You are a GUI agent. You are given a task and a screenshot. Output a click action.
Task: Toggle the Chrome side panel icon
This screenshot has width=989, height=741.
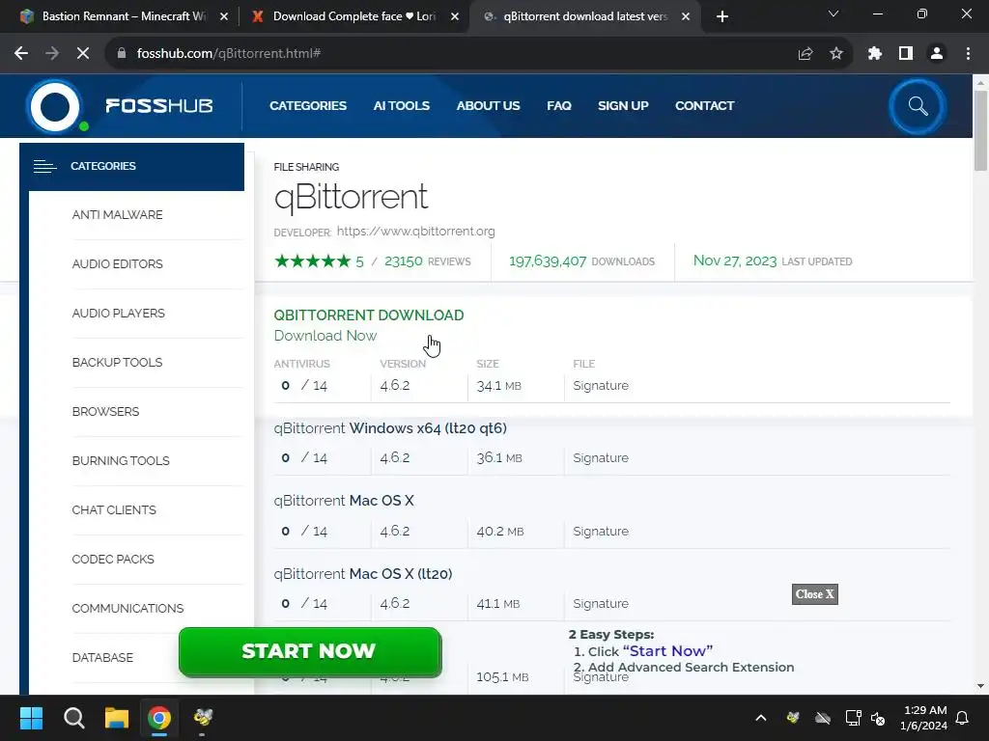[x=906, y=54]
